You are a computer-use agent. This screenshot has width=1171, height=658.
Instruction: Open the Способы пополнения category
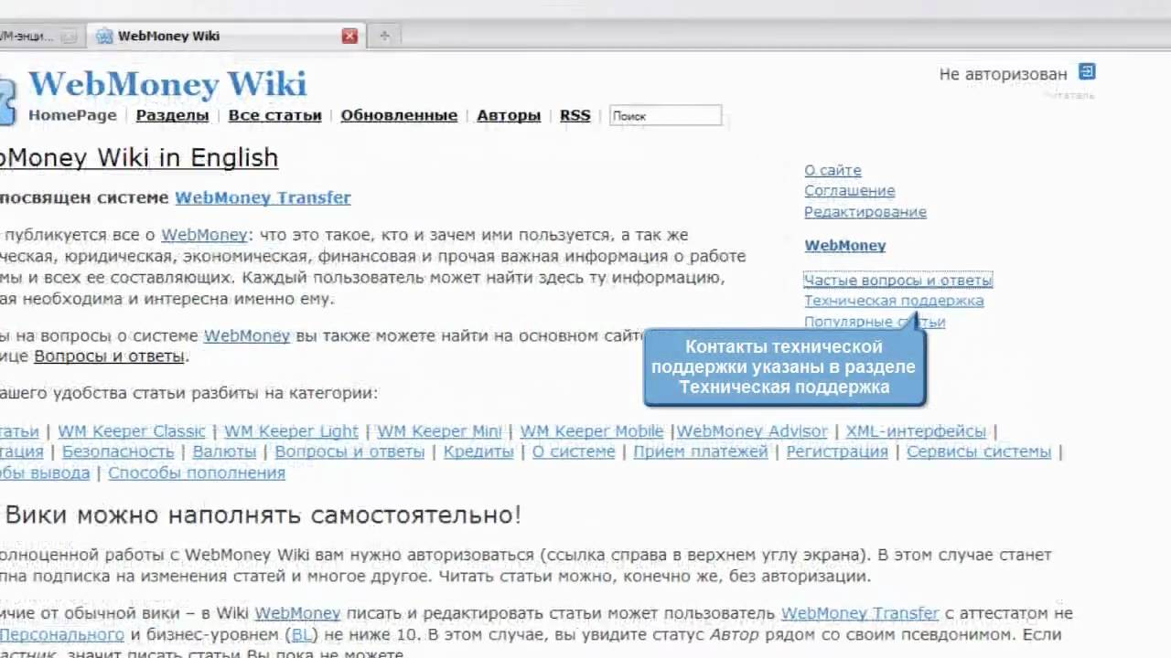(x=197, y=472)
